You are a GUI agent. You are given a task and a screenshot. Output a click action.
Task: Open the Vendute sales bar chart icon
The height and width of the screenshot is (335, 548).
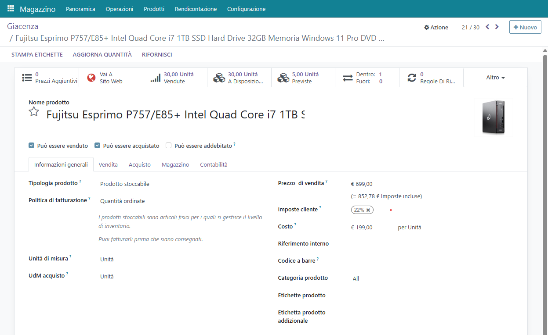[156, 78]
